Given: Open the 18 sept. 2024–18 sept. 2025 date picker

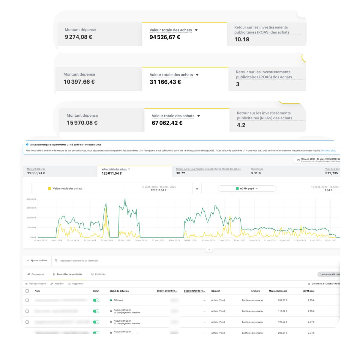Looking at the screenshot, I should pos(317,160).
